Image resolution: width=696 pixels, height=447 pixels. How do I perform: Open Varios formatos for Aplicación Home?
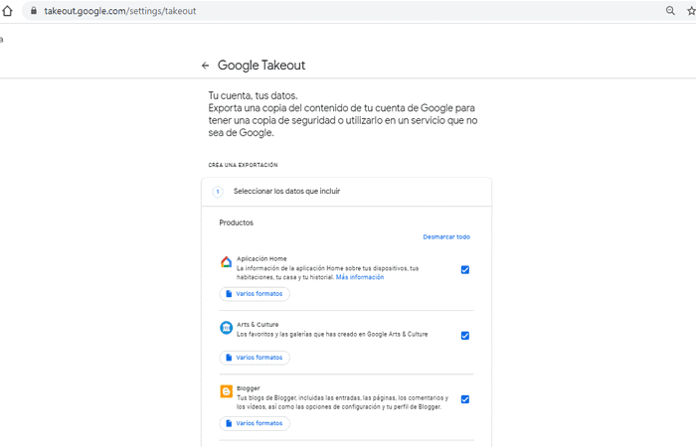tap(255, 294)
